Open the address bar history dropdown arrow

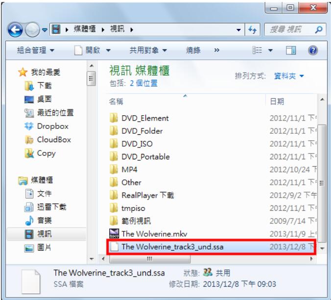coord(239,30)
